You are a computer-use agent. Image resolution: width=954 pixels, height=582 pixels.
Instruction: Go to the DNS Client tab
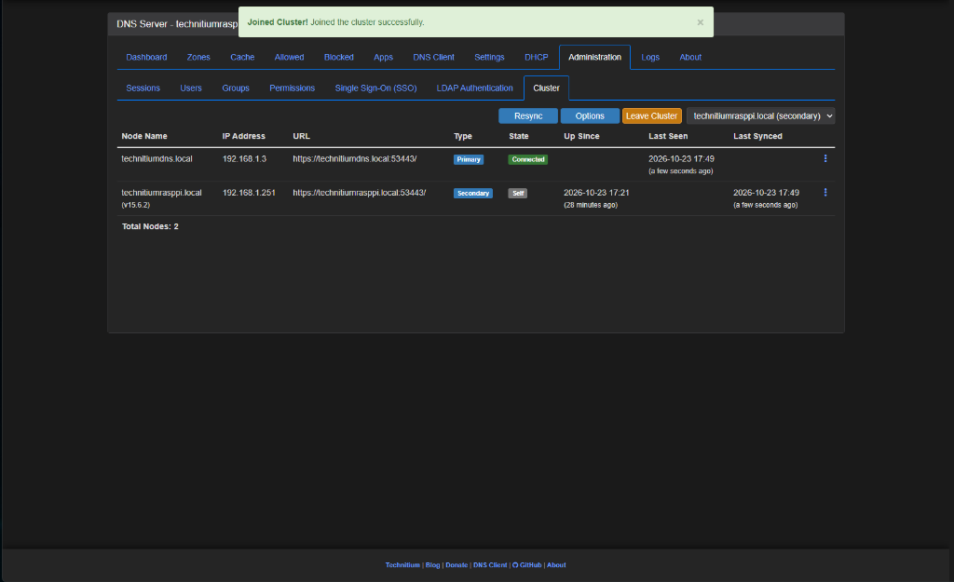pos(434,57)
